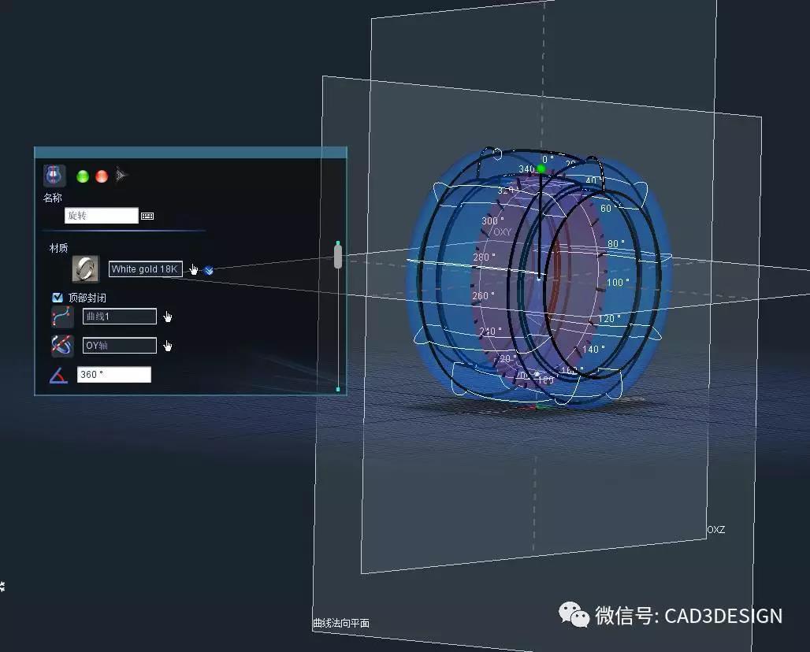
Task: Click the hand picker next to White gold 18K
Action: click(194, 270)
